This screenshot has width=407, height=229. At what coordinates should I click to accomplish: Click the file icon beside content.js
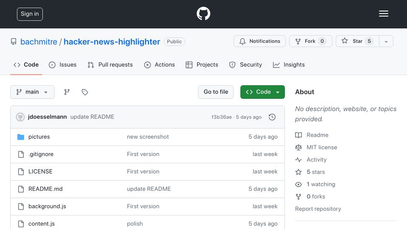21,224
